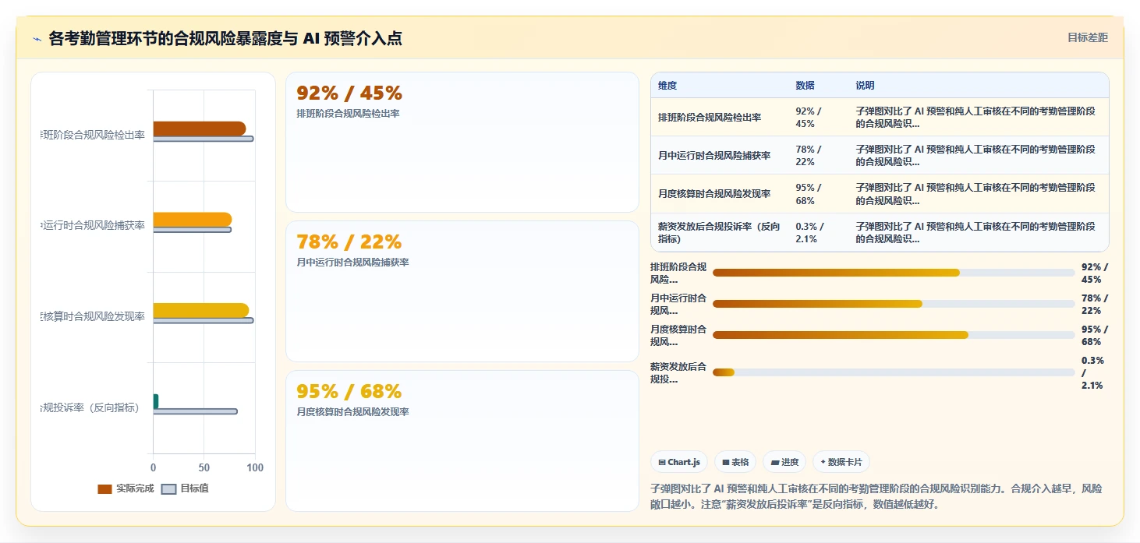The width and height of the screenshot is (1140, 543).
Task: Select the 表格 tag
Action: click(735, 462)
